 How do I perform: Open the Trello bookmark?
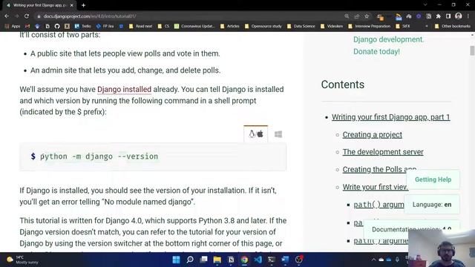click(x=82, y=27)
